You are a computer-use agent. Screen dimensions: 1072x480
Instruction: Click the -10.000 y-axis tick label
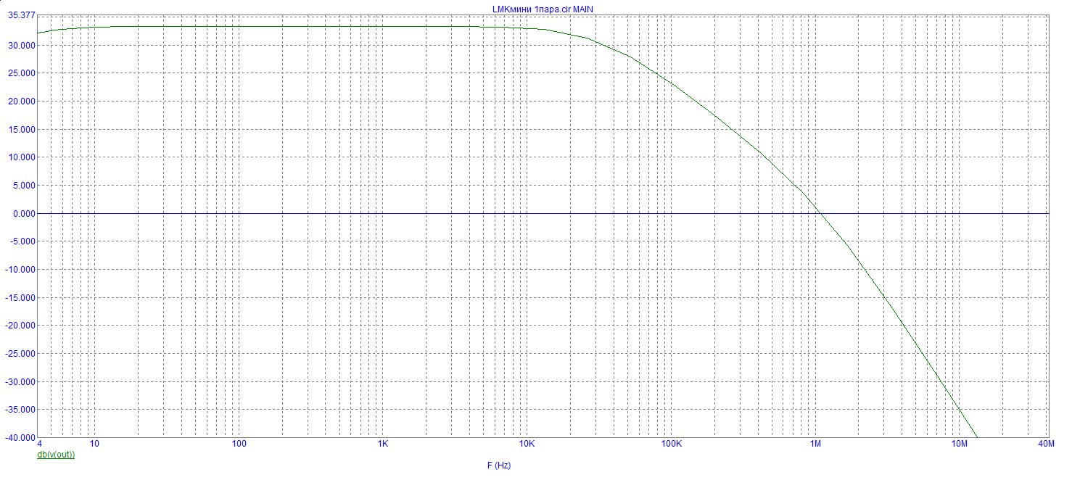(x=20, y=270)
